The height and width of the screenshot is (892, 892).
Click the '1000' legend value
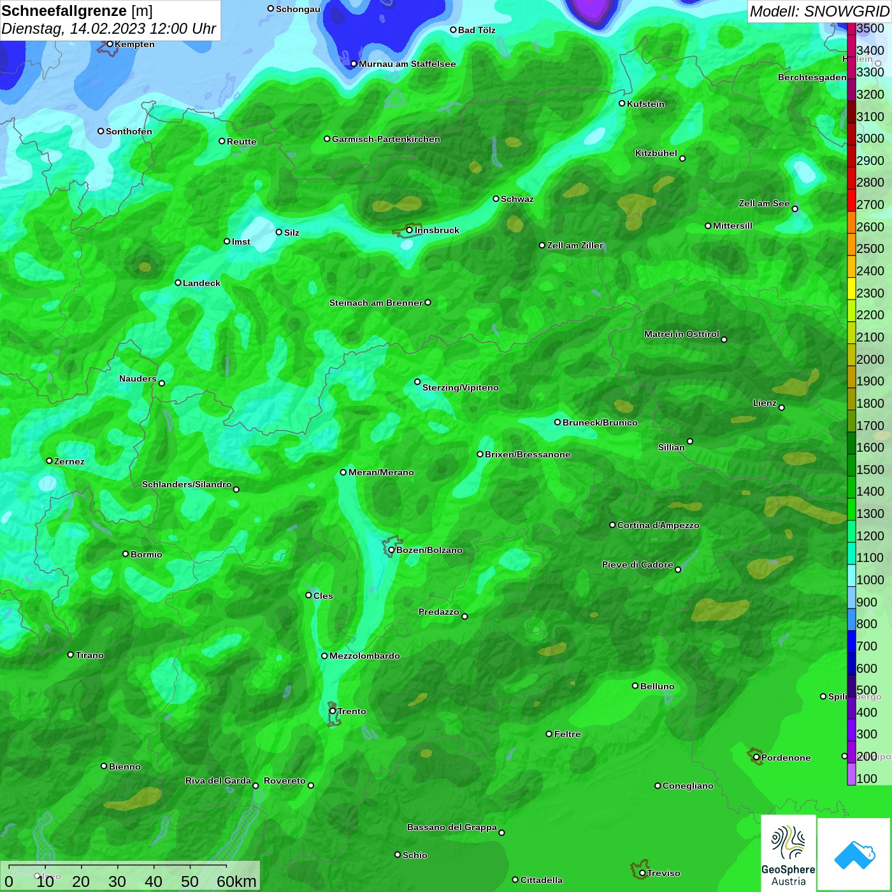tap(870, 580)
